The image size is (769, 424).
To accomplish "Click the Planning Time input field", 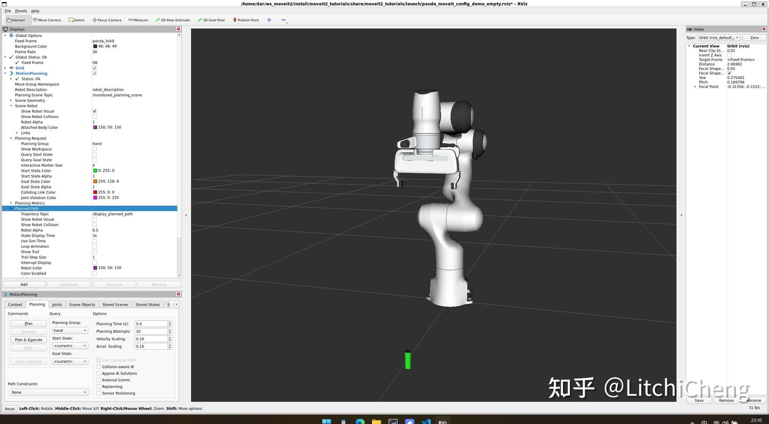I will [151, 324].
